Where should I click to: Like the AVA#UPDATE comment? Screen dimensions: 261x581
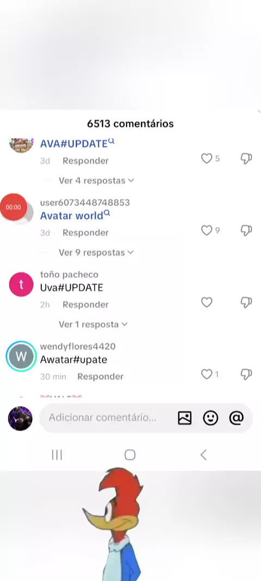pos(207,159)
